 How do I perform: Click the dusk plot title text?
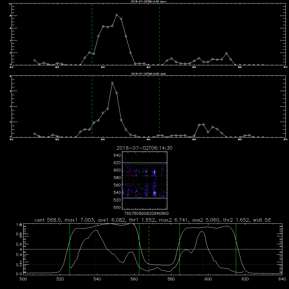click(x=149, y=74)
